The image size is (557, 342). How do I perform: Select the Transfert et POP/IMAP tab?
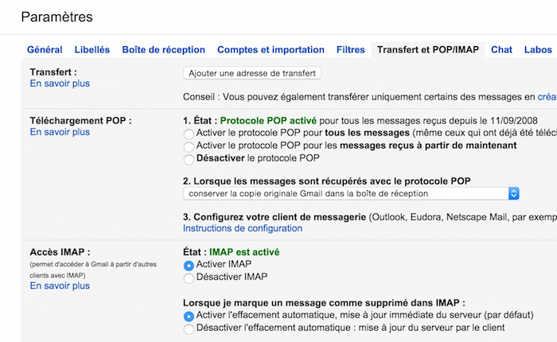coord(428,49)
